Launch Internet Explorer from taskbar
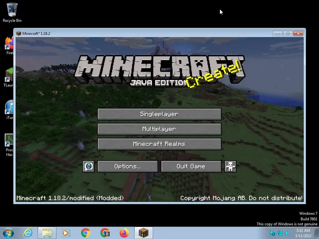 tap(28, 233)
